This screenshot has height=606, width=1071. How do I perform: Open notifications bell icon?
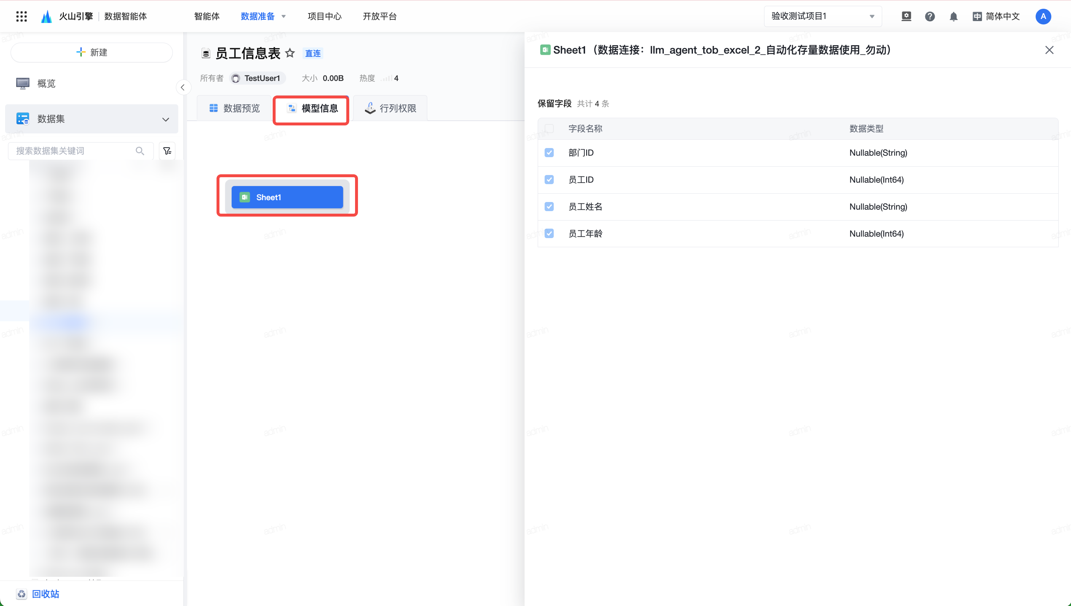coord(953,16)
